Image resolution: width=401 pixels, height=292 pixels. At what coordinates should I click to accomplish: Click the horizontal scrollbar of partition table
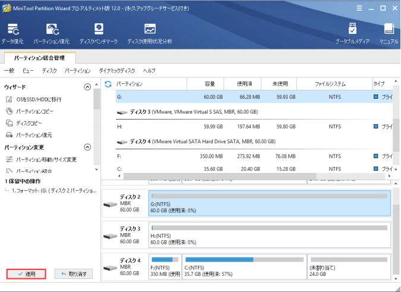point(219,176)
